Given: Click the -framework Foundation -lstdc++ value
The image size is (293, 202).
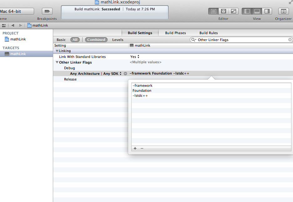Looking at the screenshot, I should (159, 73).
